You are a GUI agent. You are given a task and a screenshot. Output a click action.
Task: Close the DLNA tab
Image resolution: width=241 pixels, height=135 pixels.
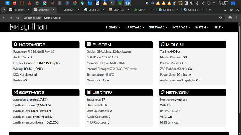point(153,10)
